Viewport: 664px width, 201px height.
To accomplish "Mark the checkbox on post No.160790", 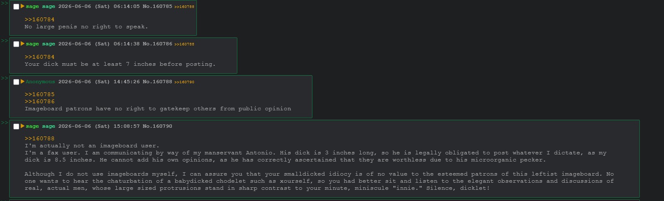I will [16, 127].
